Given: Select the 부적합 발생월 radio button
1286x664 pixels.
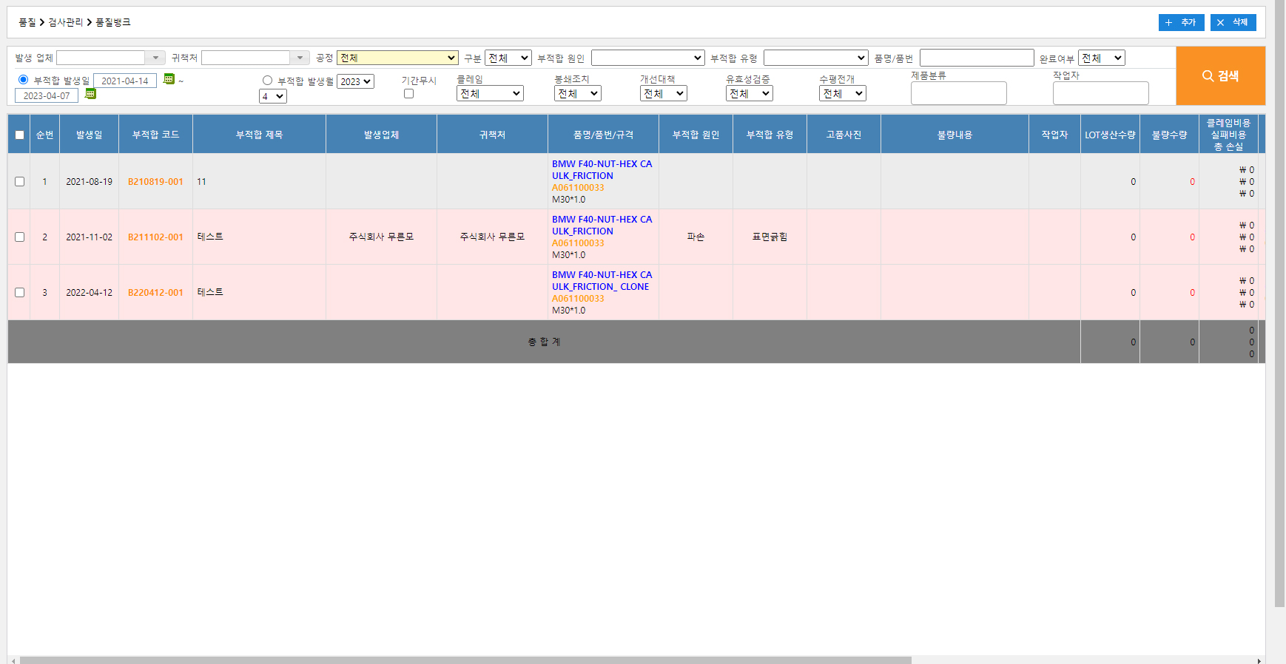Looking at the screenshot, I should (x=267, y=81).
